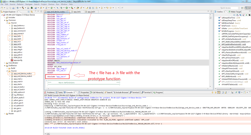Open the Debug button dropdown arrow
This screenshot has width=251, height=135.
click(x=64, y=8)
